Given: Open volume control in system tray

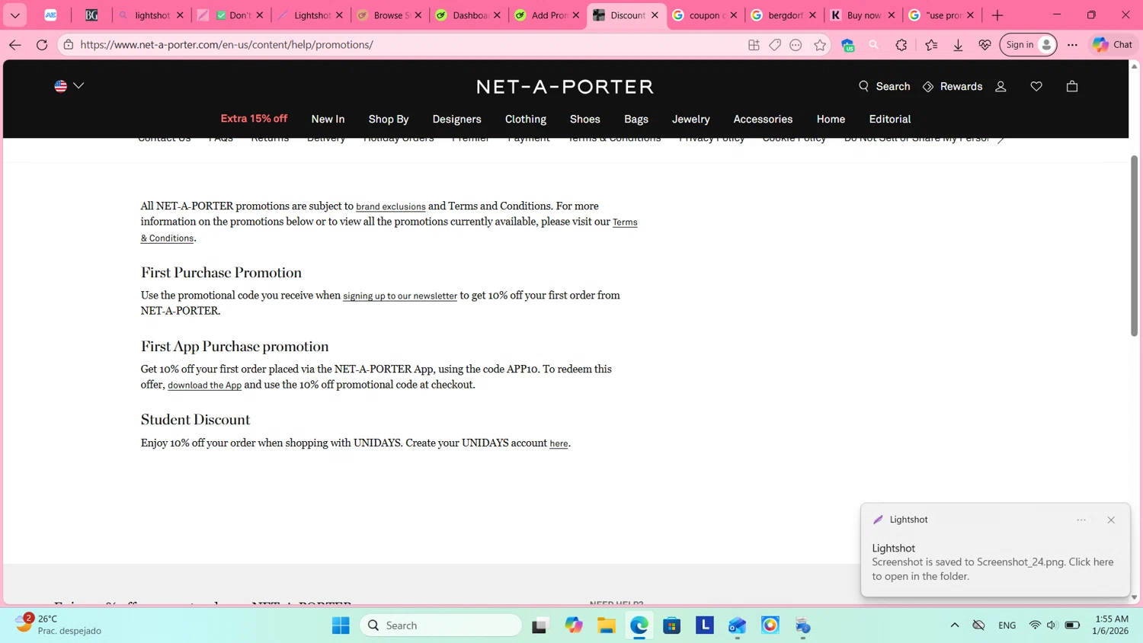Looking at the screenshot, I should pos(1052,625).
